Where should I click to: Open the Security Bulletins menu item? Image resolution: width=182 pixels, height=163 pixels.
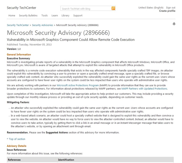(x=28, y=16)
